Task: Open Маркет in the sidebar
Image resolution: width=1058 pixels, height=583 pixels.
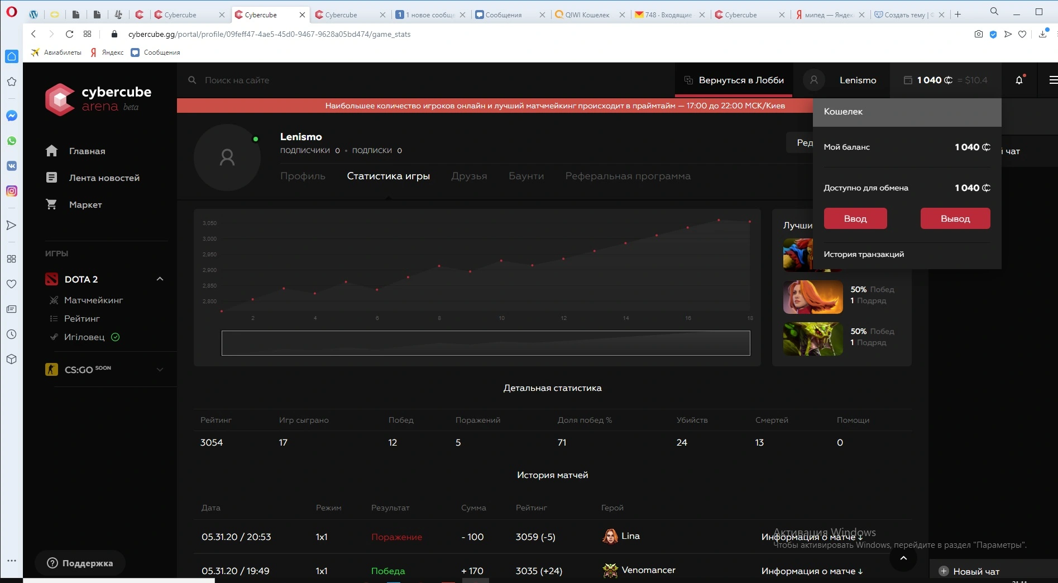Action: click(74, 204)
